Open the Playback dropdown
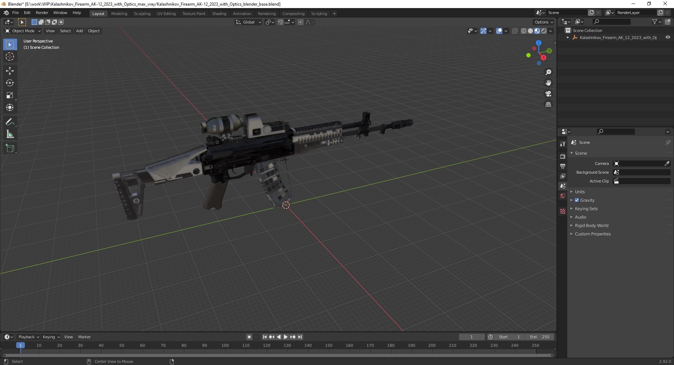This screenshot has height=365, width=674. (28, 337)
